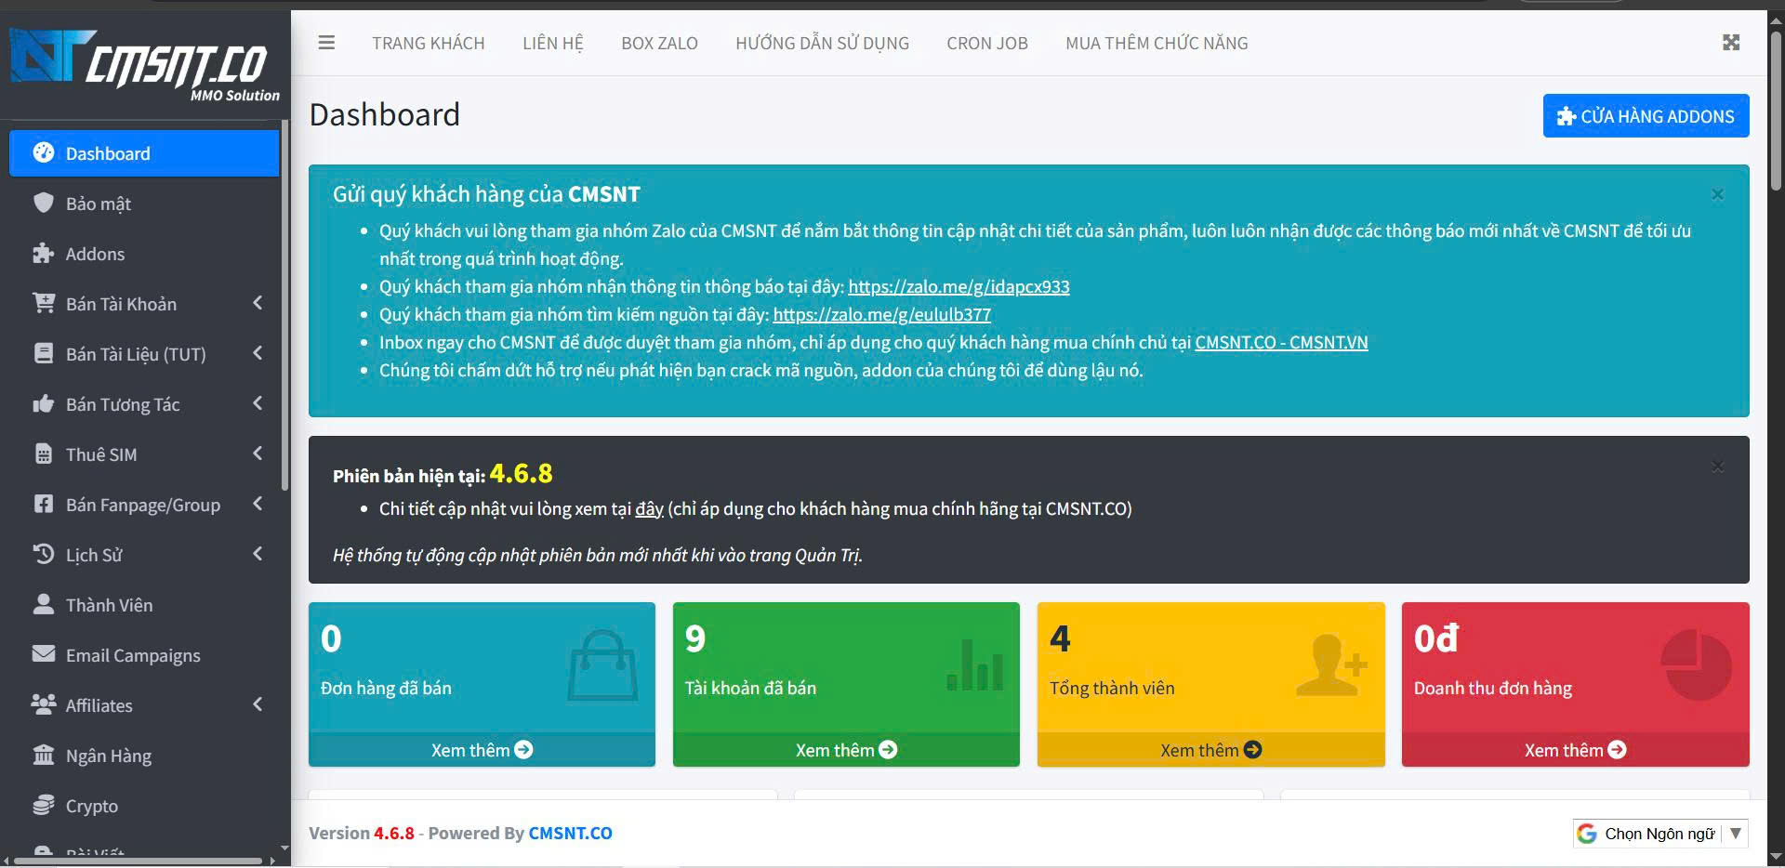Click the CỬA HÀNG ADDONS button
Screen dimensions: 1785x868
(x=1646, y=116)
